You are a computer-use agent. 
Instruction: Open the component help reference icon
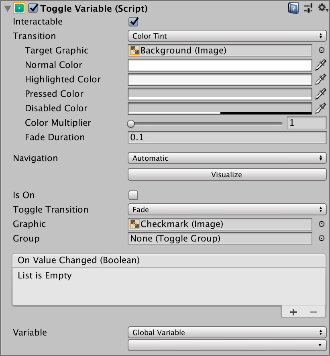293,8
